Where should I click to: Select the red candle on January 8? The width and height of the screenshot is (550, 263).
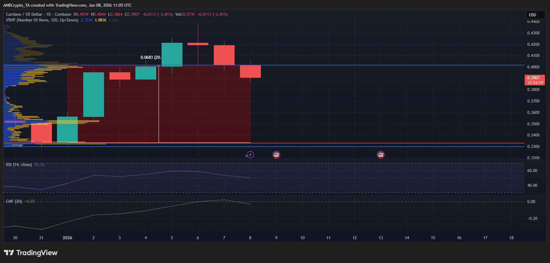click(250, 71)
